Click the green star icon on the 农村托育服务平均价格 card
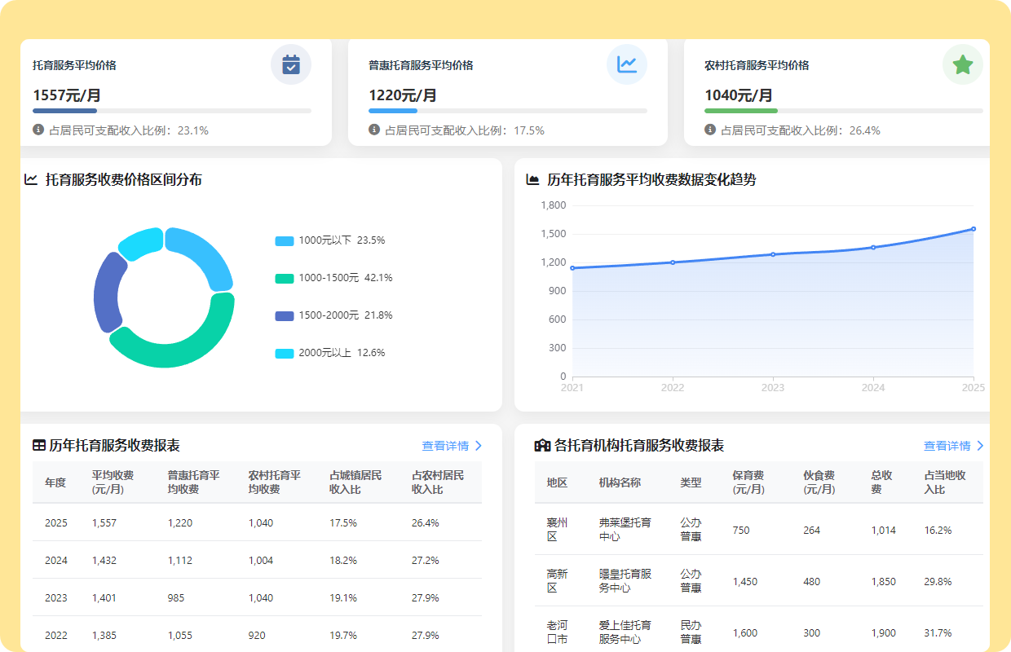Screen dimensions: 1011x652 pos(963,64)
